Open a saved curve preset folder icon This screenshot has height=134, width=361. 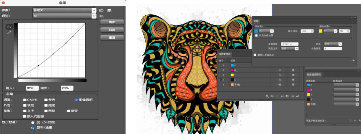pos(102,10)
